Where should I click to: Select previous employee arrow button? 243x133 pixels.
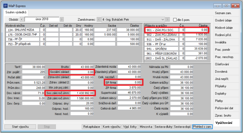coord(99,20)
